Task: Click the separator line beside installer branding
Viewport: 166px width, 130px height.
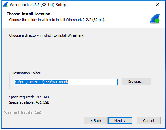Action: pyautogui.click(x=102, y=113)
